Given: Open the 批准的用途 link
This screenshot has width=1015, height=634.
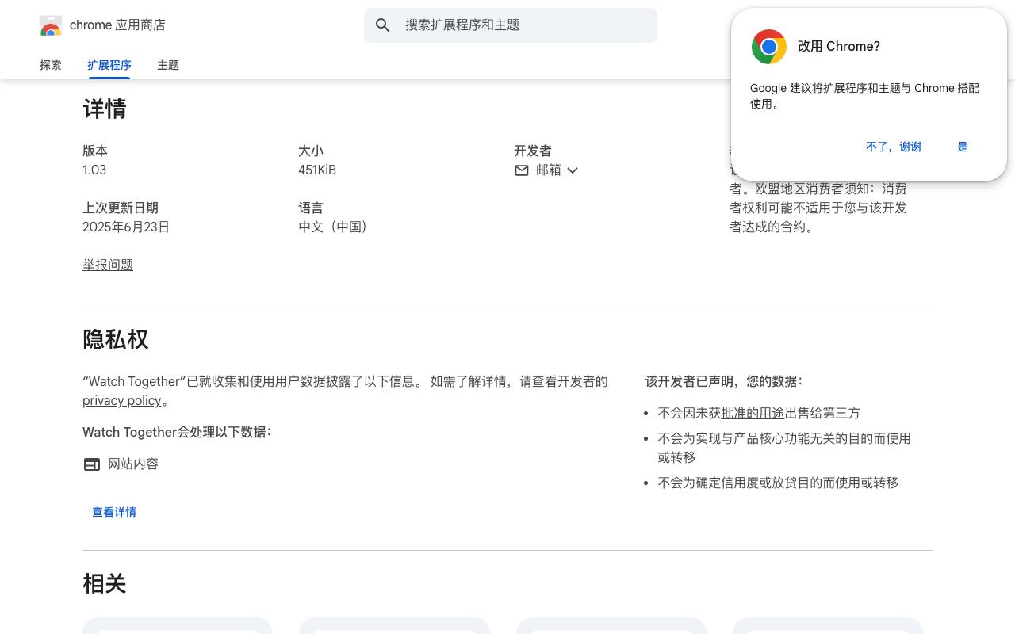Looking at the screenshot, I should pos(753,414).
